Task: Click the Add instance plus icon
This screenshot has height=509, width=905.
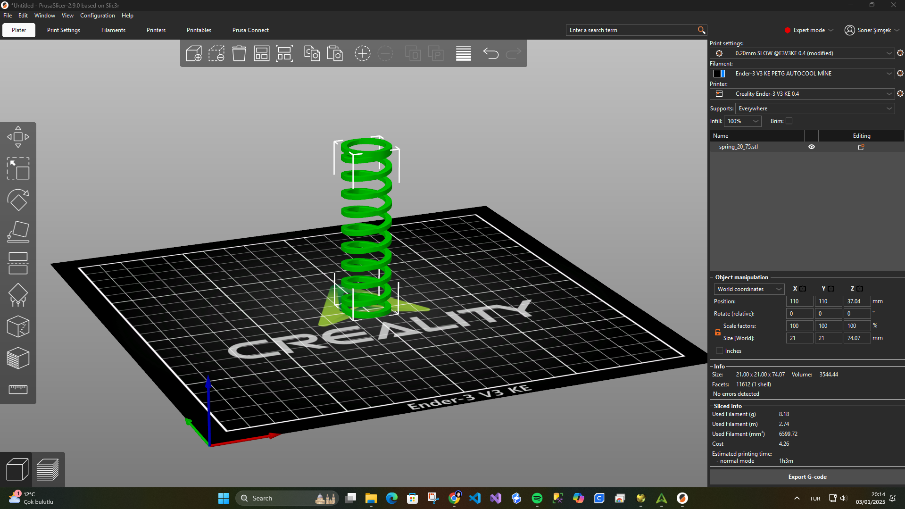Action: pos(363,53)
